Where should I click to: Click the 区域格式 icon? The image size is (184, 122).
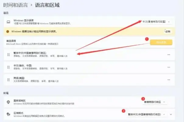point(8,114)
